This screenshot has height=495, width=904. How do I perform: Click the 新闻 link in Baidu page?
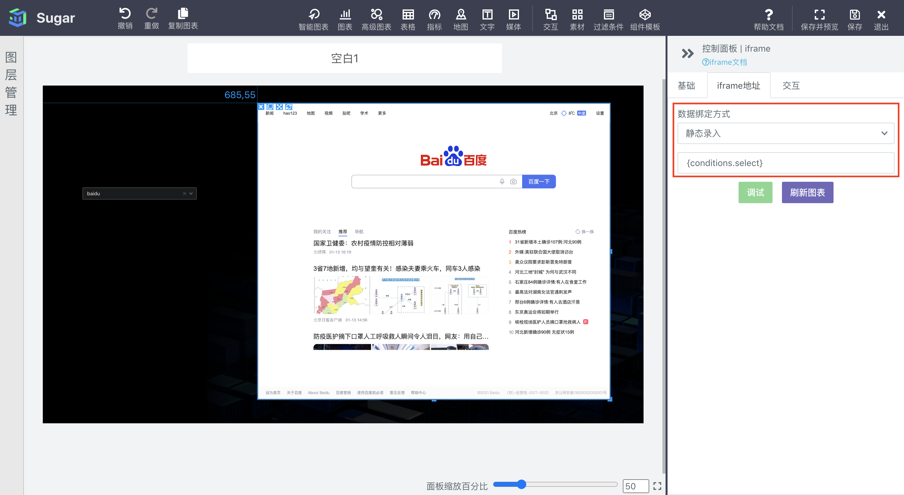coord(269,113)
